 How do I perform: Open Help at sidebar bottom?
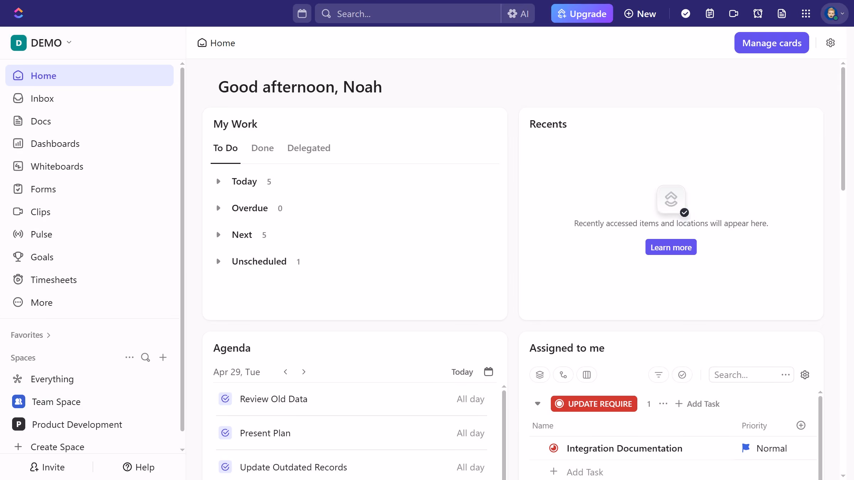(x=138, y=467)
